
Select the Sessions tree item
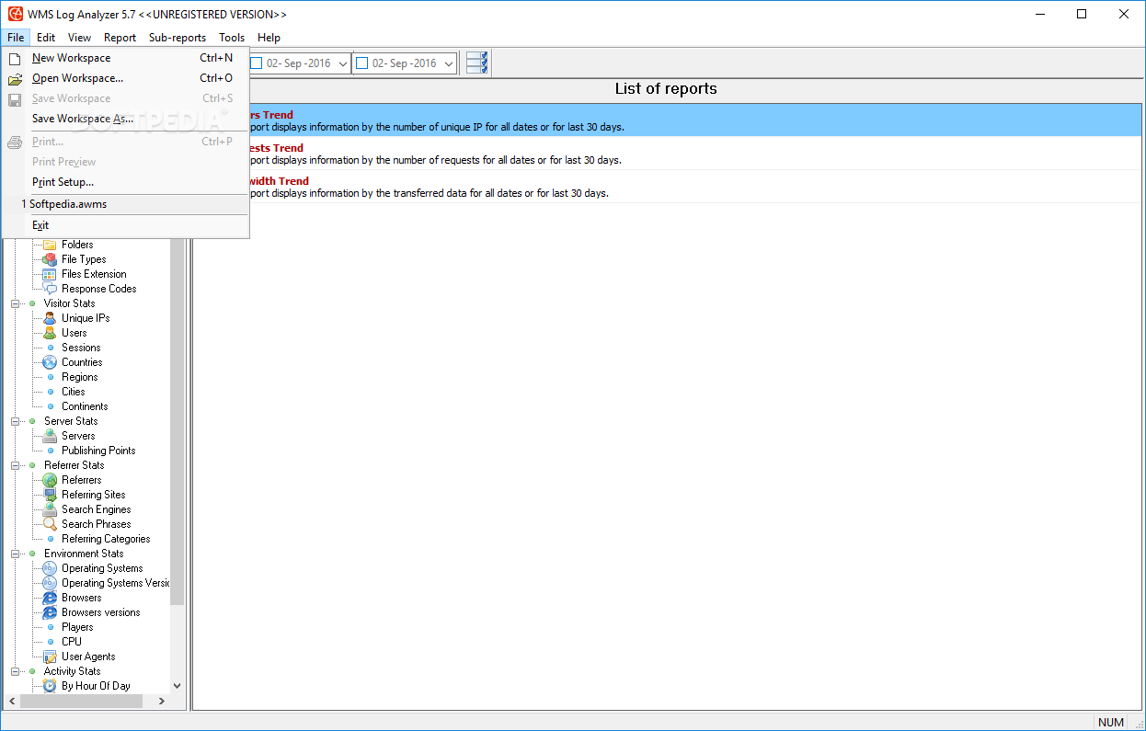click(x=81, y=348)
